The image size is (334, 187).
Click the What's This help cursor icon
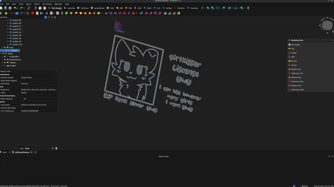tap(1, 13)
